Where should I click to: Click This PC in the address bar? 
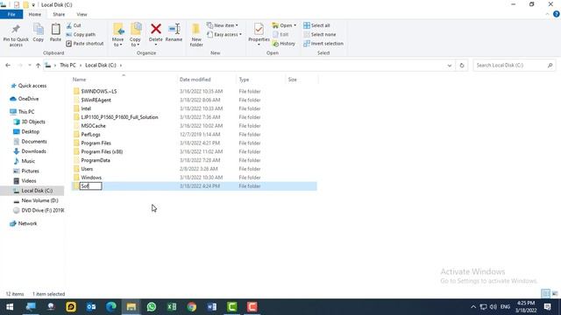pyautogui.click(x=67, y=66)
